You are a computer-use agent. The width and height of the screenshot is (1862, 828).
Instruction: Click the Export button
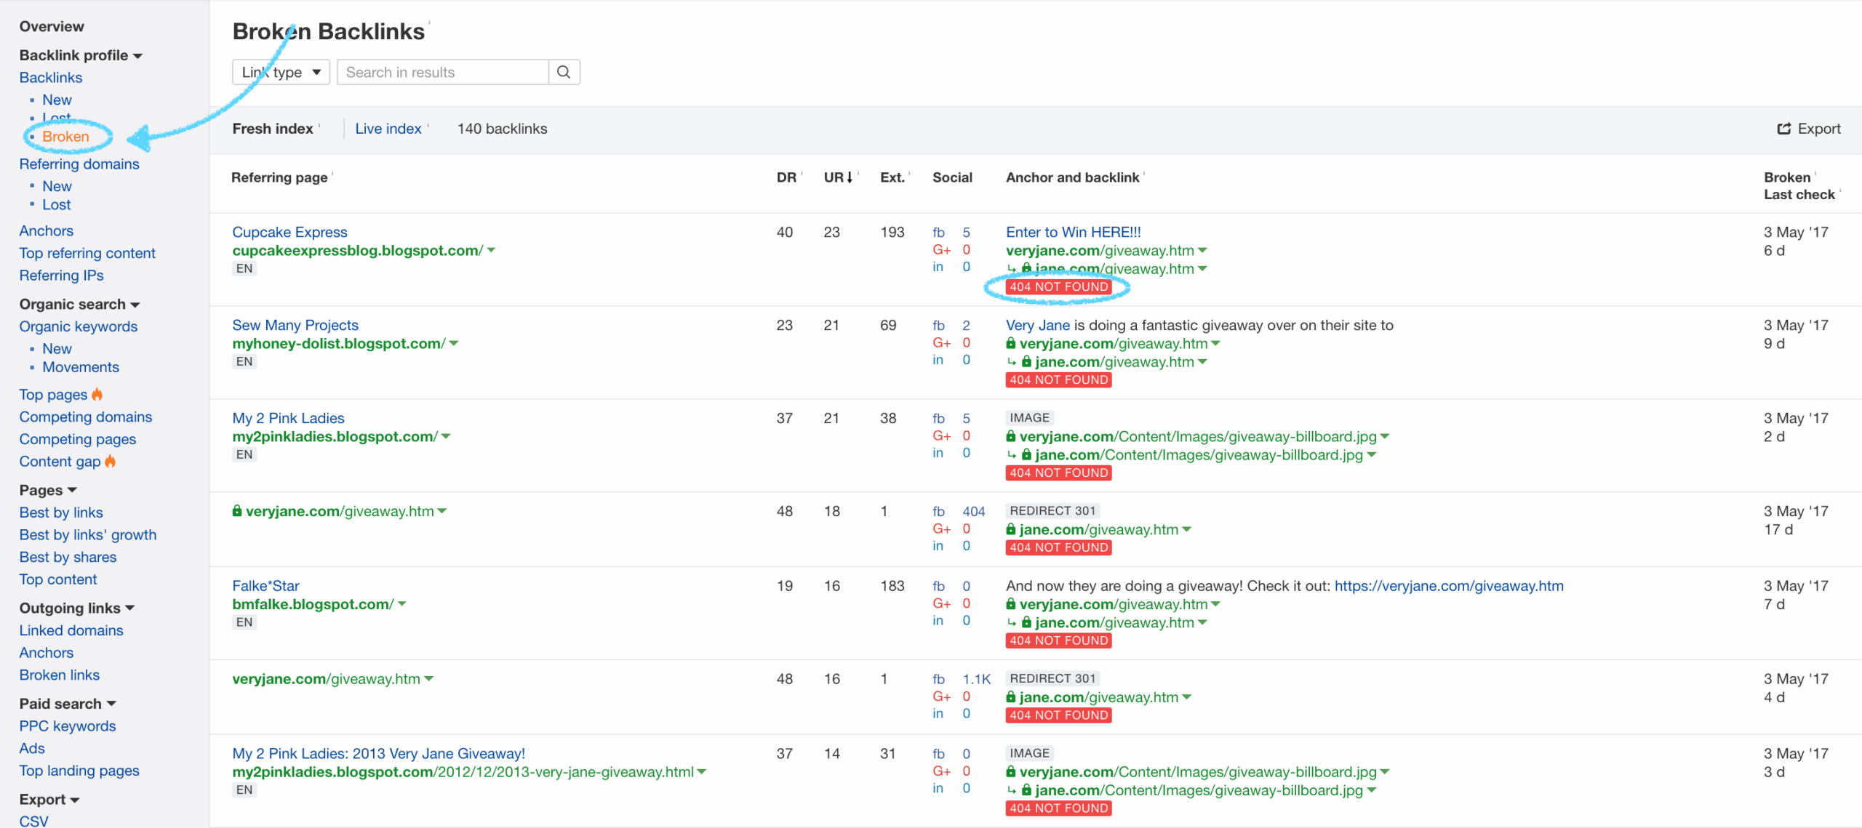[1809, 129]
